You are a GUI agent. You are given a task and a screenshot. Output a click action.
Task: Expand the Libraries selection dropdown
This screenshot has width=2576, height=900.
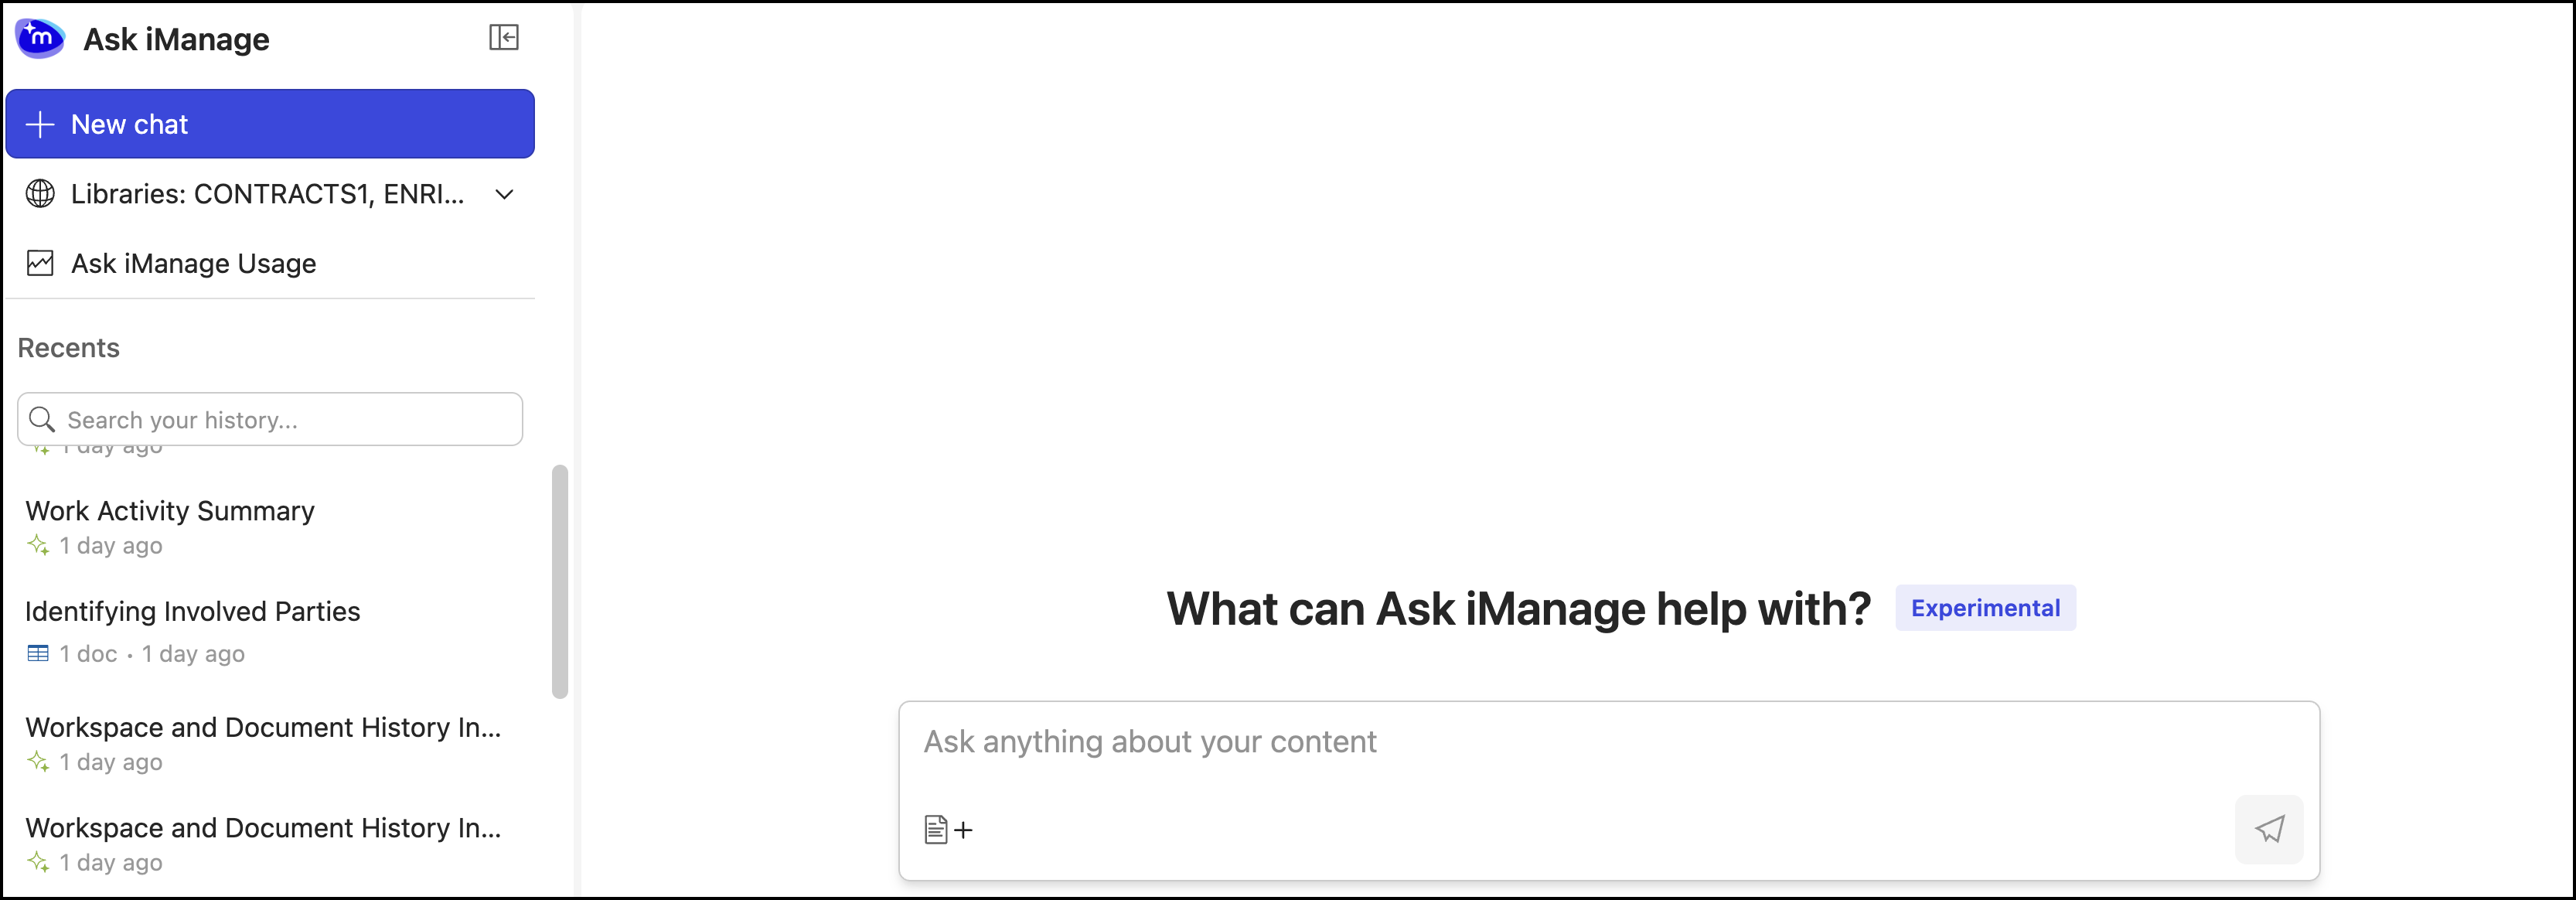[504, 195]
